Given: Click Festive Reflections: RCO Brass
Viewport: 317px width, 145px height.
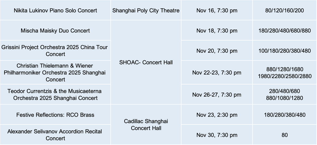Looking at the screenshot, I should tap(55, 115).
